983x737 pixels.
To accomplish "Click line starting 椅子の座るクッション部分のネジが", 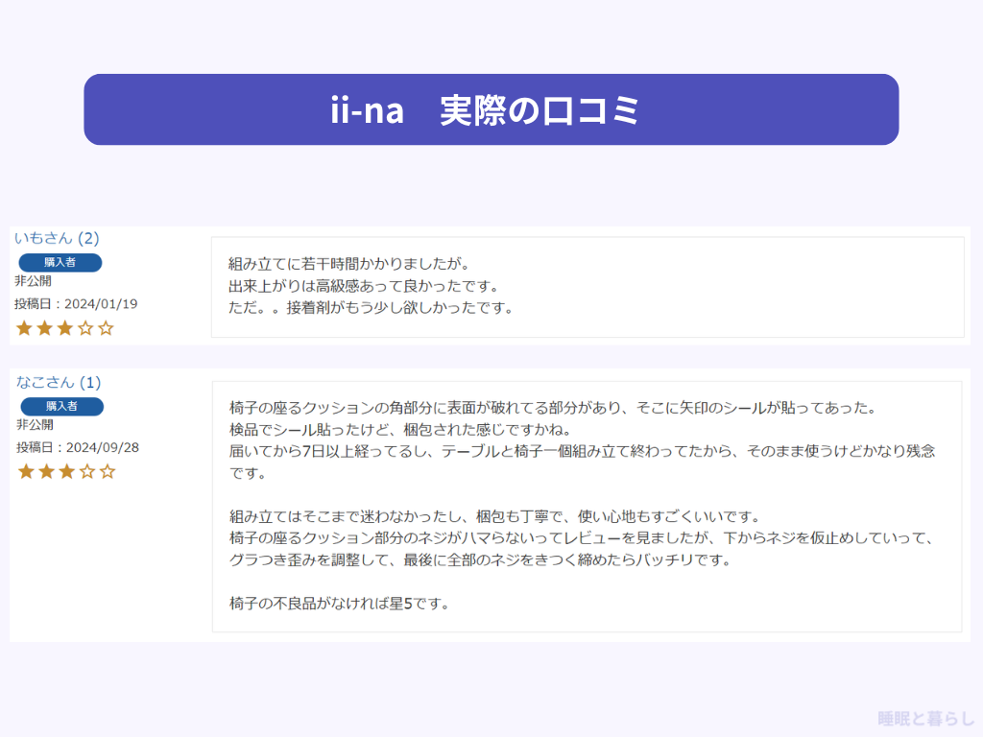I will tap(583, 538).
